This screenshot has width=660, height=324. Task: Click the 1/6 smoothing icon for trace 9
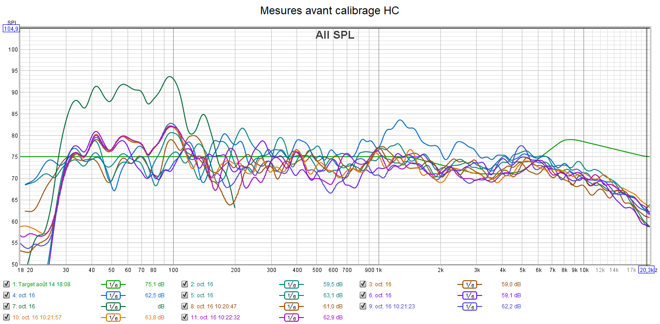coord(470,307)
